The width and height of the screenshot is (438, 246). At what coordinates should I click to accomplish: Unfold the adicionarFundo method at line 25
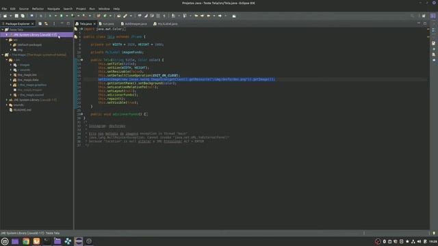point(82,114)
